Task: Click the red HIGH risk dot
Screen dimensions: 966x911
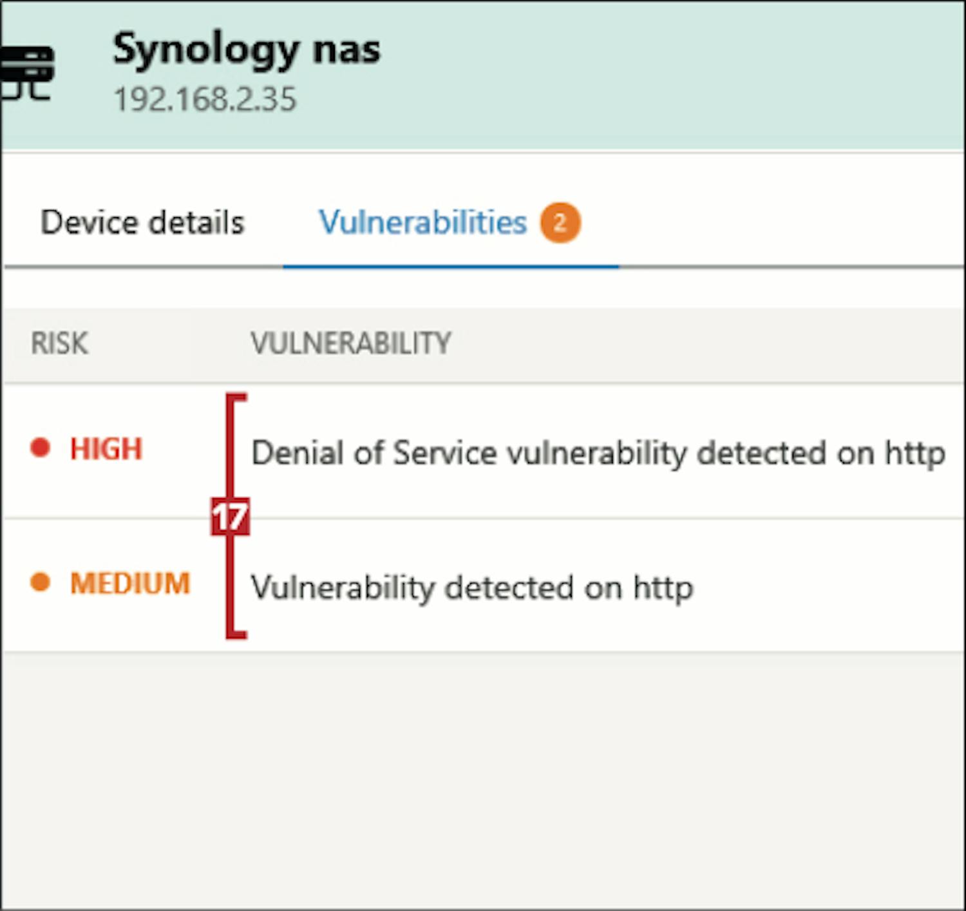Action: click(41, 448)
